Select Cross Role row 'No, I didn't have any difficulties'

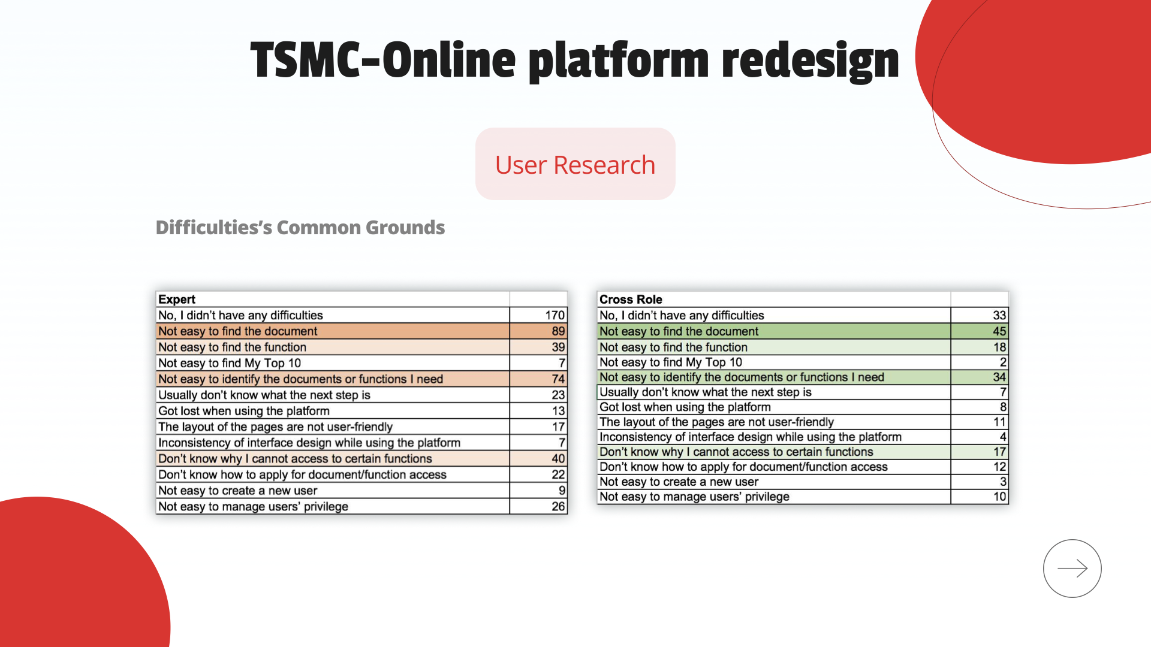pyautogui.click(x=803, y=315)
